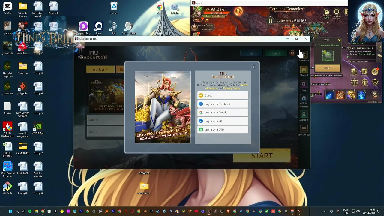Select the CPUID HWMonitor desktop icon
This screenshot has height=216, width=384.
pos(7,130)
